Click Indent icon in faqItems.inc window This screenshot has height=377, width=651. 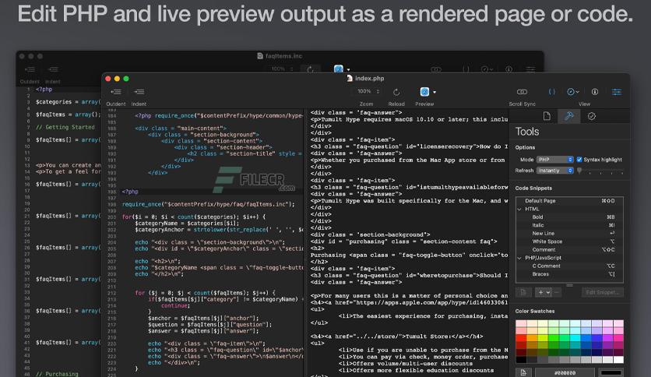point(53,69)
